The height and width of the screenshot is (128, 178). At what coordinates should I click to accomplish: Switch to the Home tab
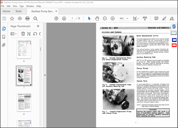tap(6, 11)
